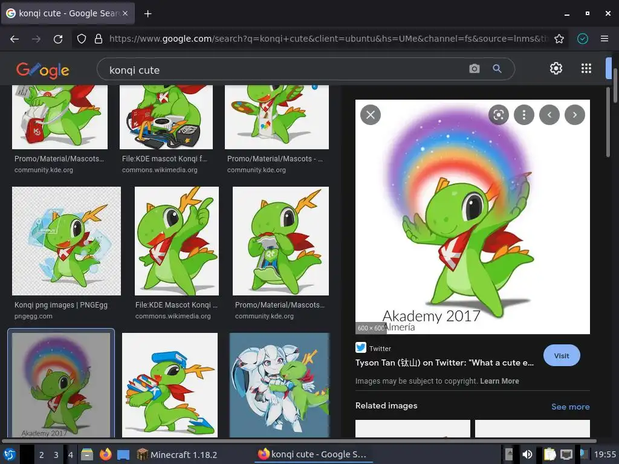Switch to workspace 3
The height and width of the screenshot is (464, 619).
click(56, 454)
